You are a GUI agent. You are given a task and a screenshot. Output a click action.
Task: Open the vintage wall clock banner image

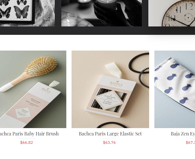(172, 13)
